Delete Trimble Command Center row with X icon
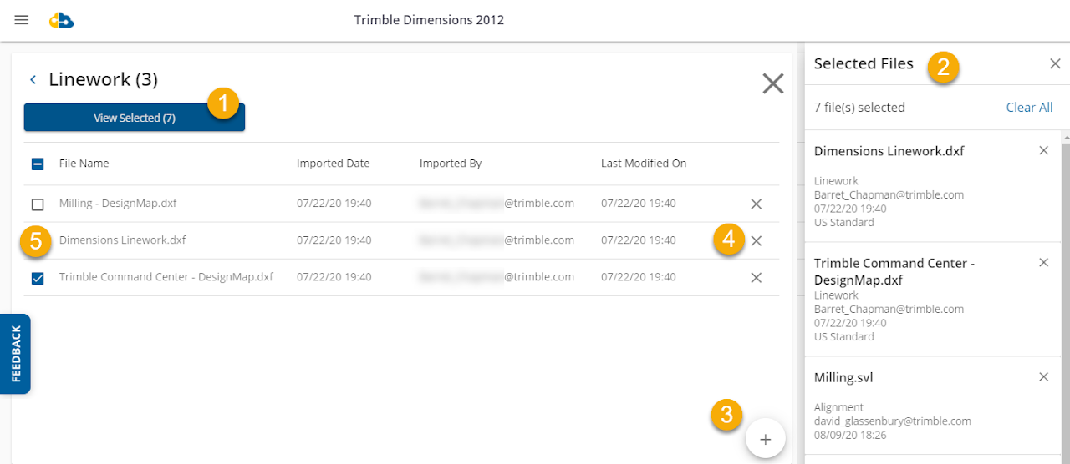This screenshot has height=464, width=1070. coord(756,278)
